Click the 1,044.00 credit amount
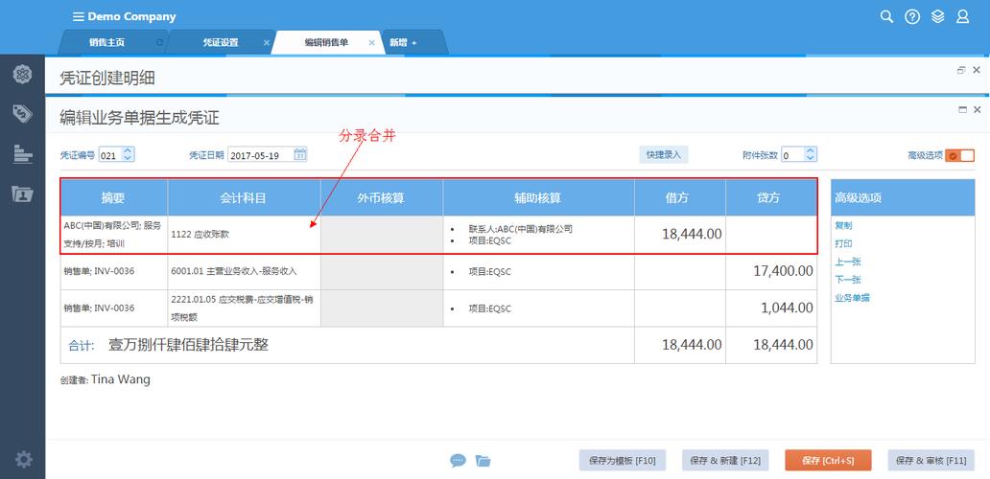990x479 pixels. click(x=787, y=308)
